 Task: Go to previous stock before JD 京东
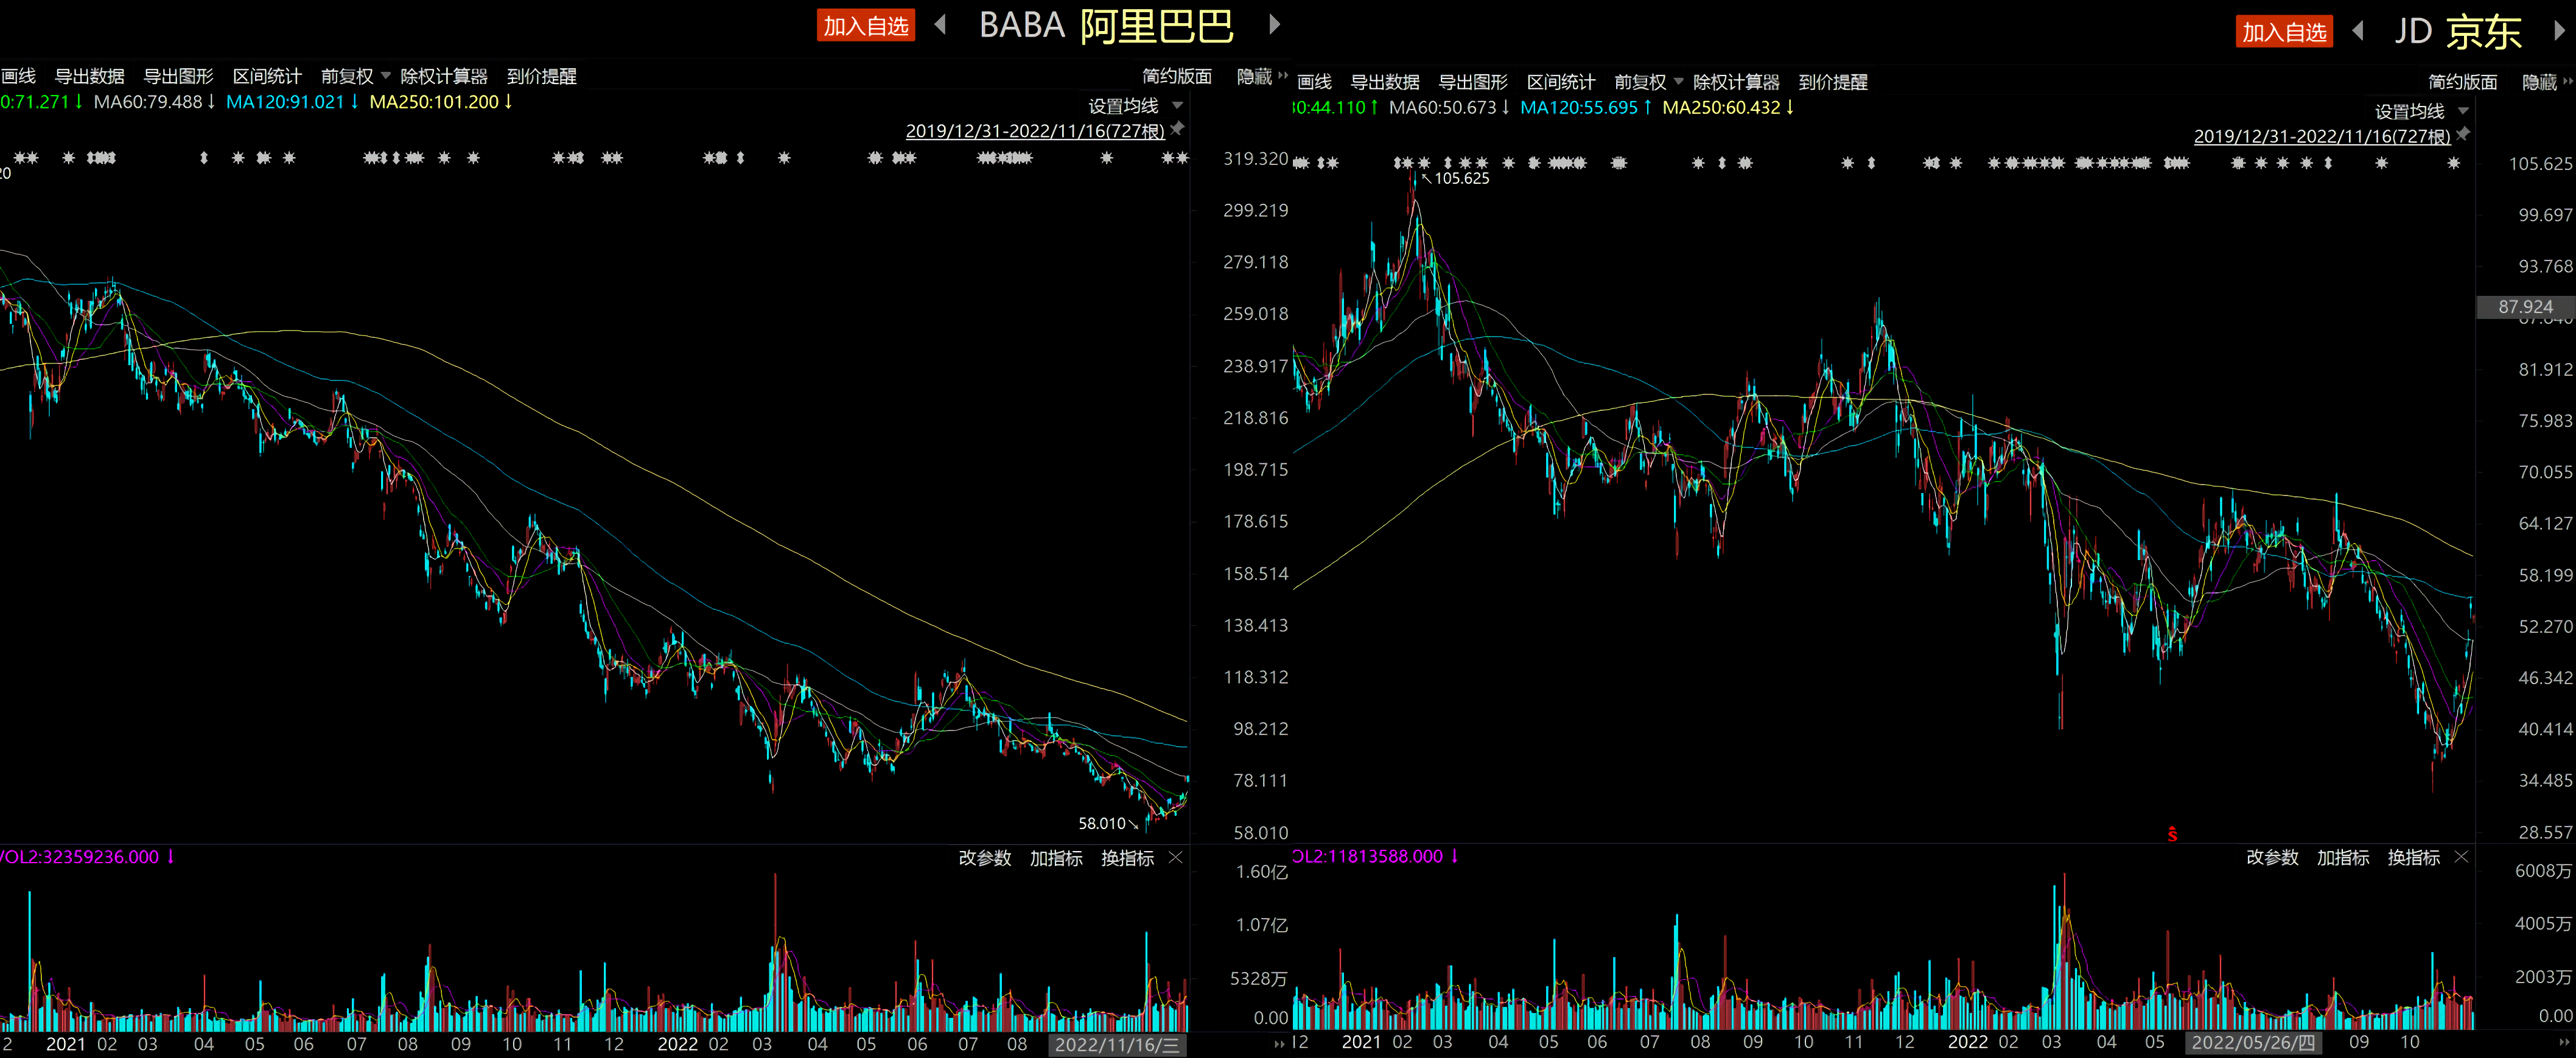pyautogui.click(x=2358, y=31)
